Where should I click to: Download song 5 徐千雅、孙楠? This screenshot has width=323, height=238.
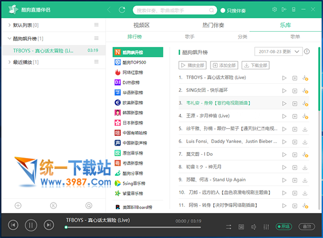(x=305, y=129)
